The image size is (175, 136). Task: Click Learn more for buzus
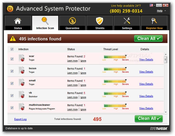click(x=72, y=73)
